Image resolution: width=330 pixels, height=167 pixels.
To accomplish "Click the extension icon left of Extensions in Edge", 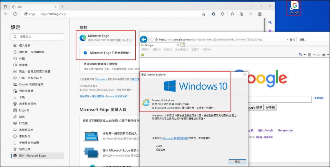I will tap(214, 14).
